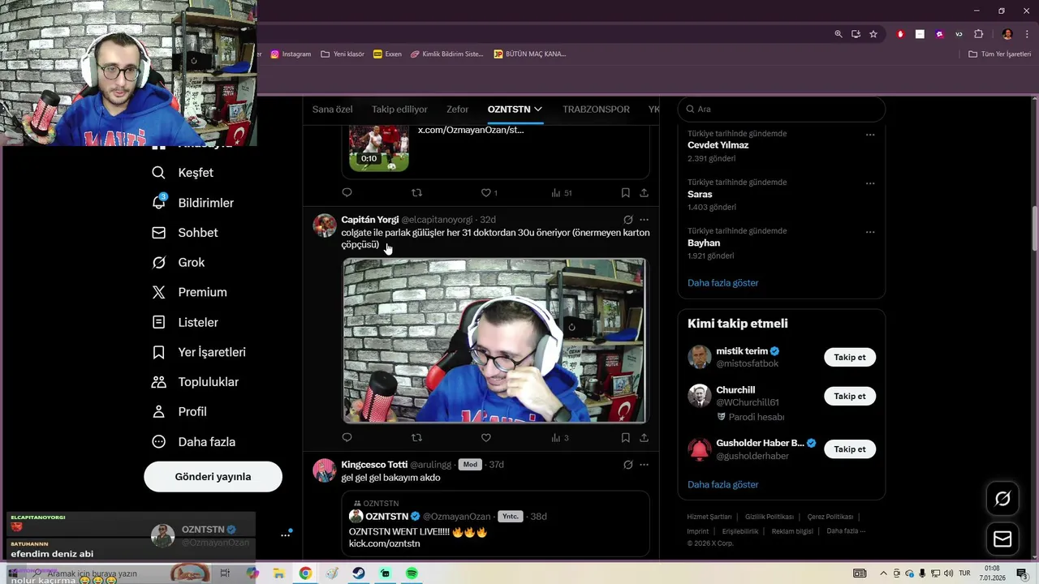Open Cevdet Yılmaz trending topic
The width and height of the screenshot is (1039, 584).
pyautogui.click(x=718, y=145)
